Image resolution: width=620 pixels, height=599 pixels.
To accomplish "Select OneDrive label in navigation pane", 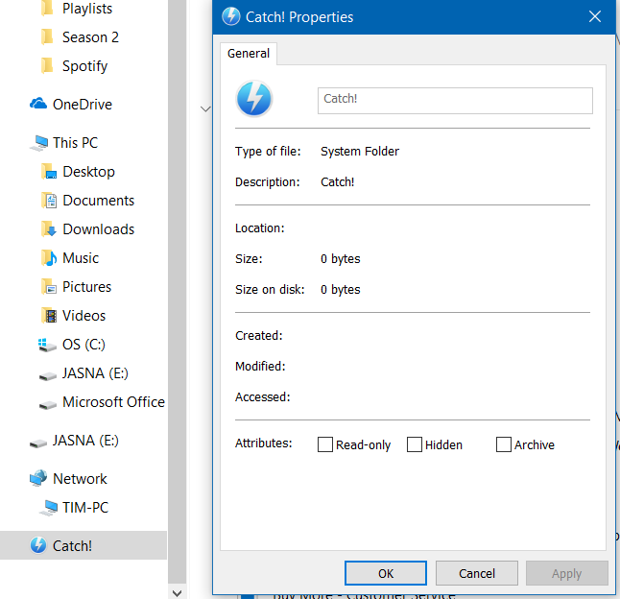I will [x=83, y=105].
